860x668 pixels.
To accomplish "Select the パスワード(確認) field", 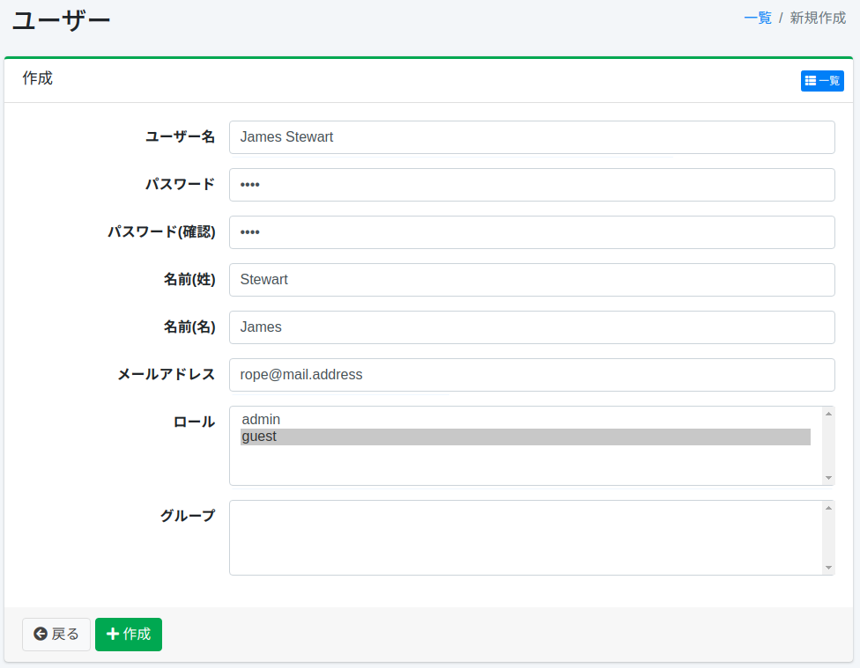I will coord(531,232).
